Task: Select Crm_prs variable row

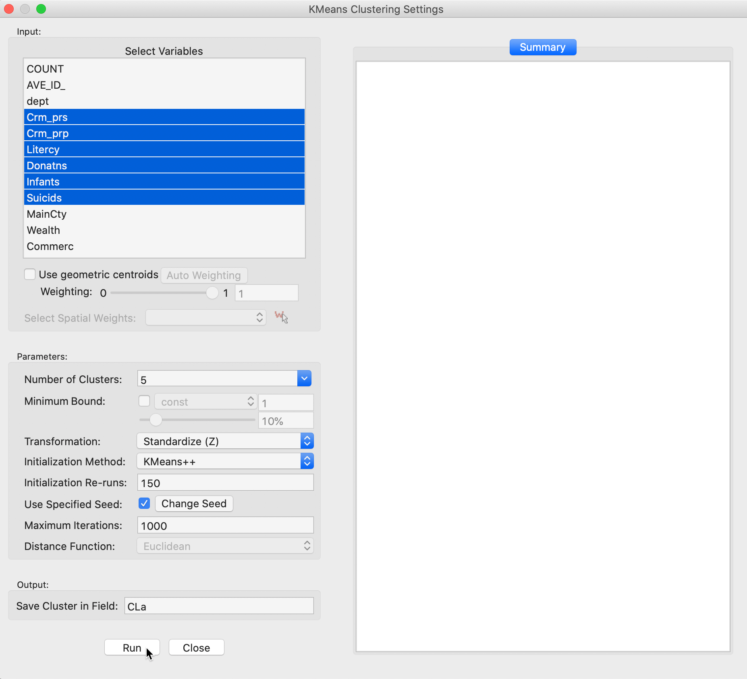Action: point(164,117)
